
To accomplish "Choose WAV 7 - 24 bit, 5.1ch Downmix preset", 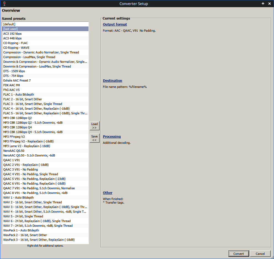I will click(x=45, y=226).
